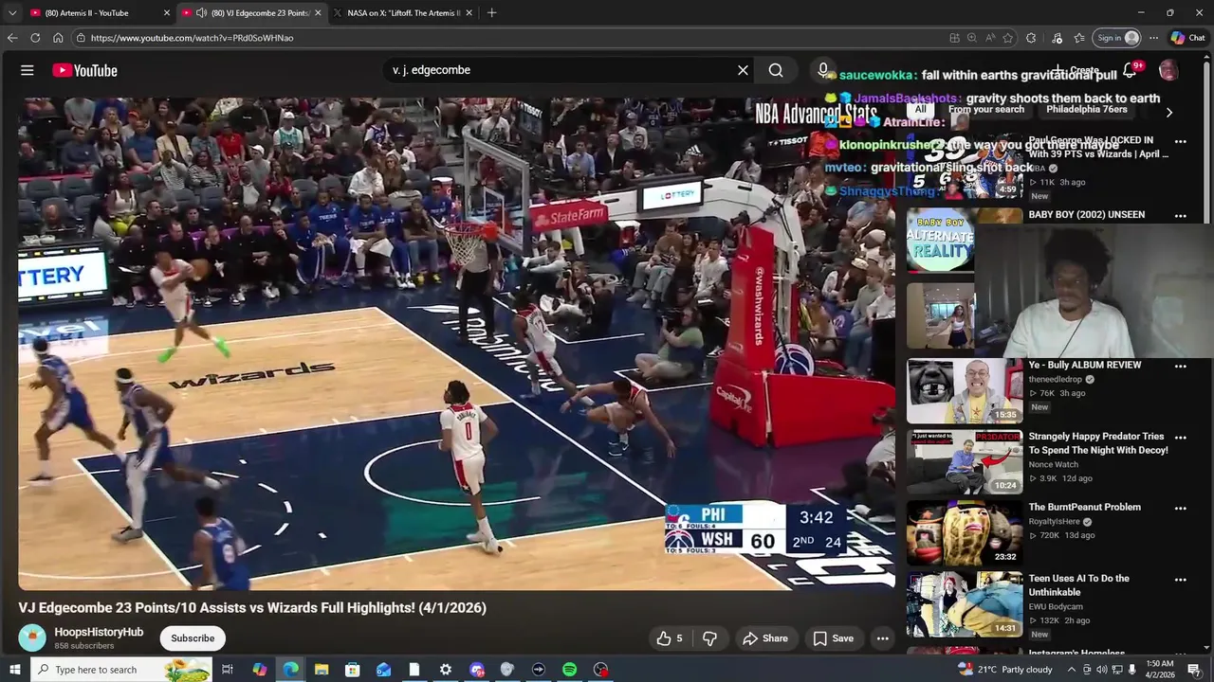1214x682 pixels.
Task: Click the magnifier search button
Action: coord(776,70)
